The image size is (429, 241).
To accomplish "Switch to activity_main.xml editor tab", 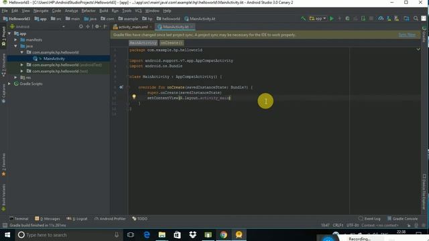I will click(x=133, y=27).
